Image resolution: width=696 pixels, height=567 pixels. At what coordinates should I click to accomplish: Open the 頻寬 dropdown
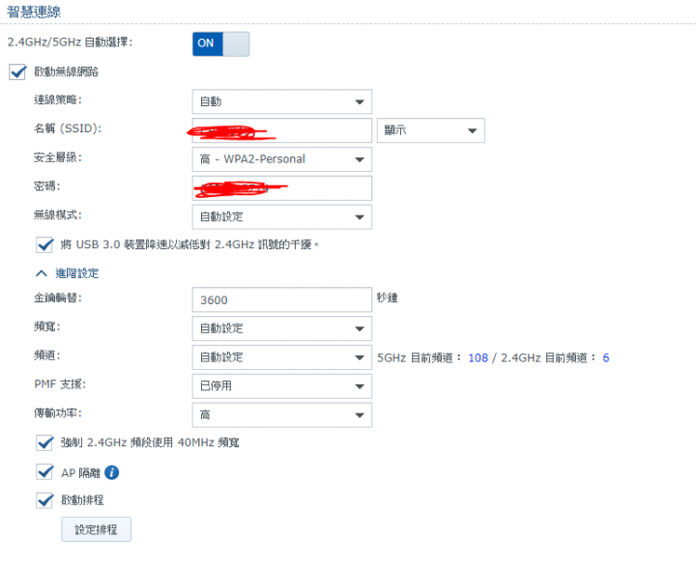(282, 328)
